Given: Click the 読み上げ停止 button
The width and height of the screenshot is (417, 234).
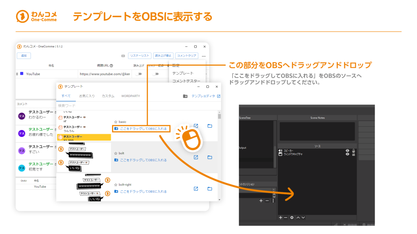Looking at the screenshot, I should 163,56.
